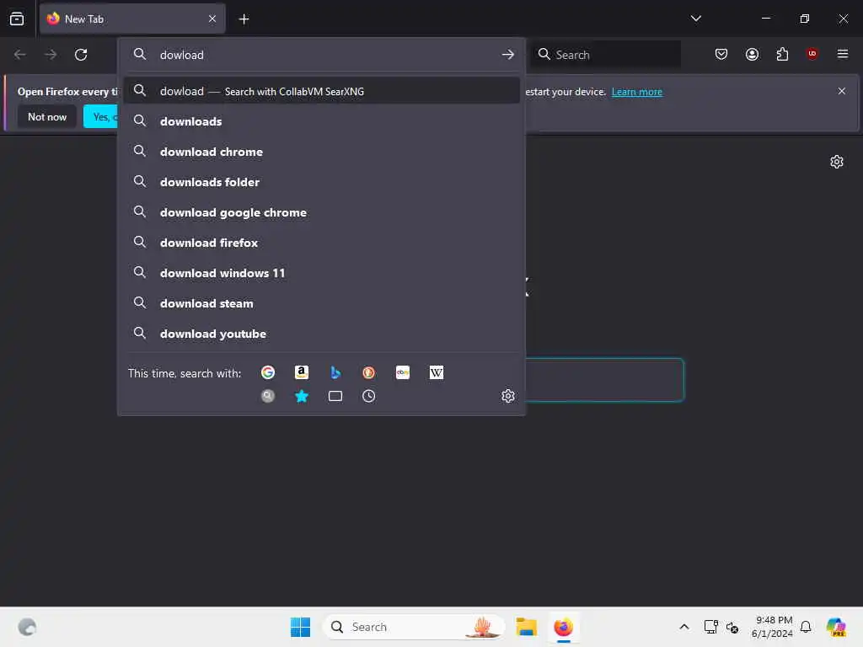
Task: Open the notifications bell in taskbar
Action: click(805, 627)
